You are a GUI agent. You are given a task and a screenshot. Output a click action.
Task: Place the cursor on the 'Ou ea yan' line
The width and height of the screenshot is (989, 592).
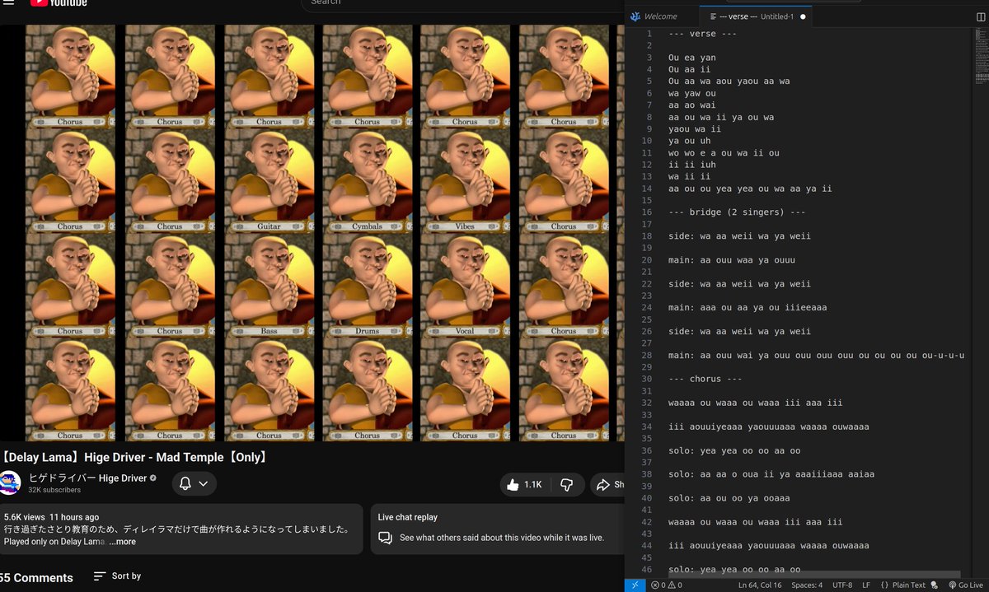click(692, 58)
